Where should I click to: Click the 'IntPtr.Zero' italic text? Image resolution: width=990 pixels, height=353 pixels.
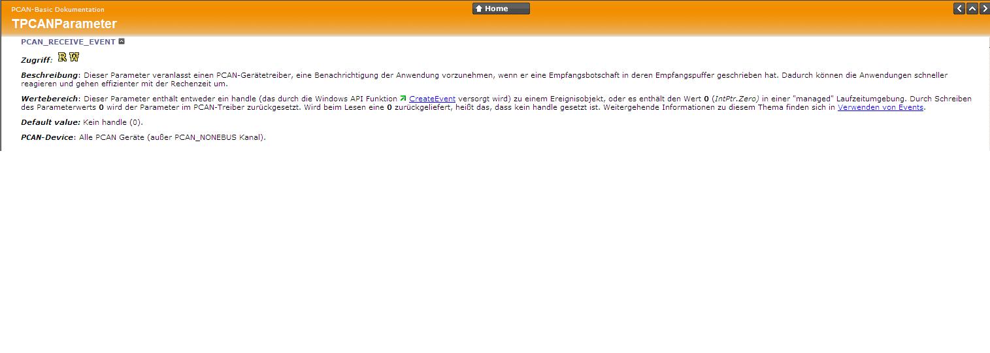click(x=736, y=99)
